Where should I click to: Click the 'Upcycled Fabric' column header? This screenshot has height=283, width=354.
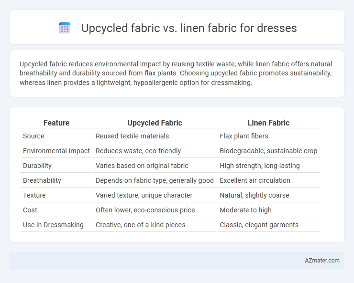point(155,123)
